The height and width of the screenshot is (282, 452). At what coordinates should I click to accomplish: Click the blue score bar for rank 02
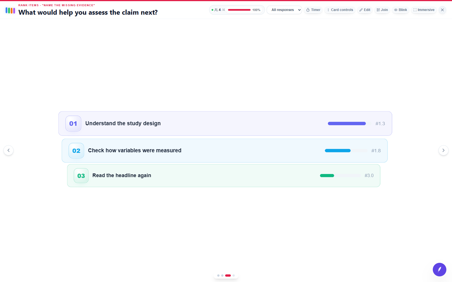[338, 151]
